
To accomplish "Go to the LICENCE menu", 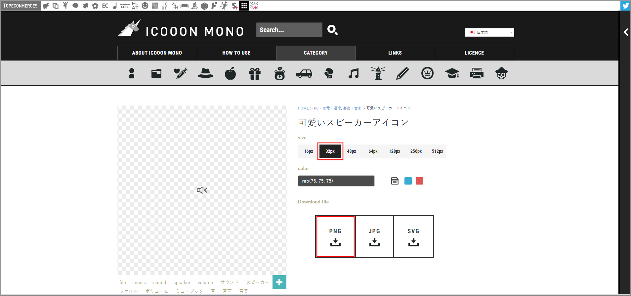I will tap(475, 53).
